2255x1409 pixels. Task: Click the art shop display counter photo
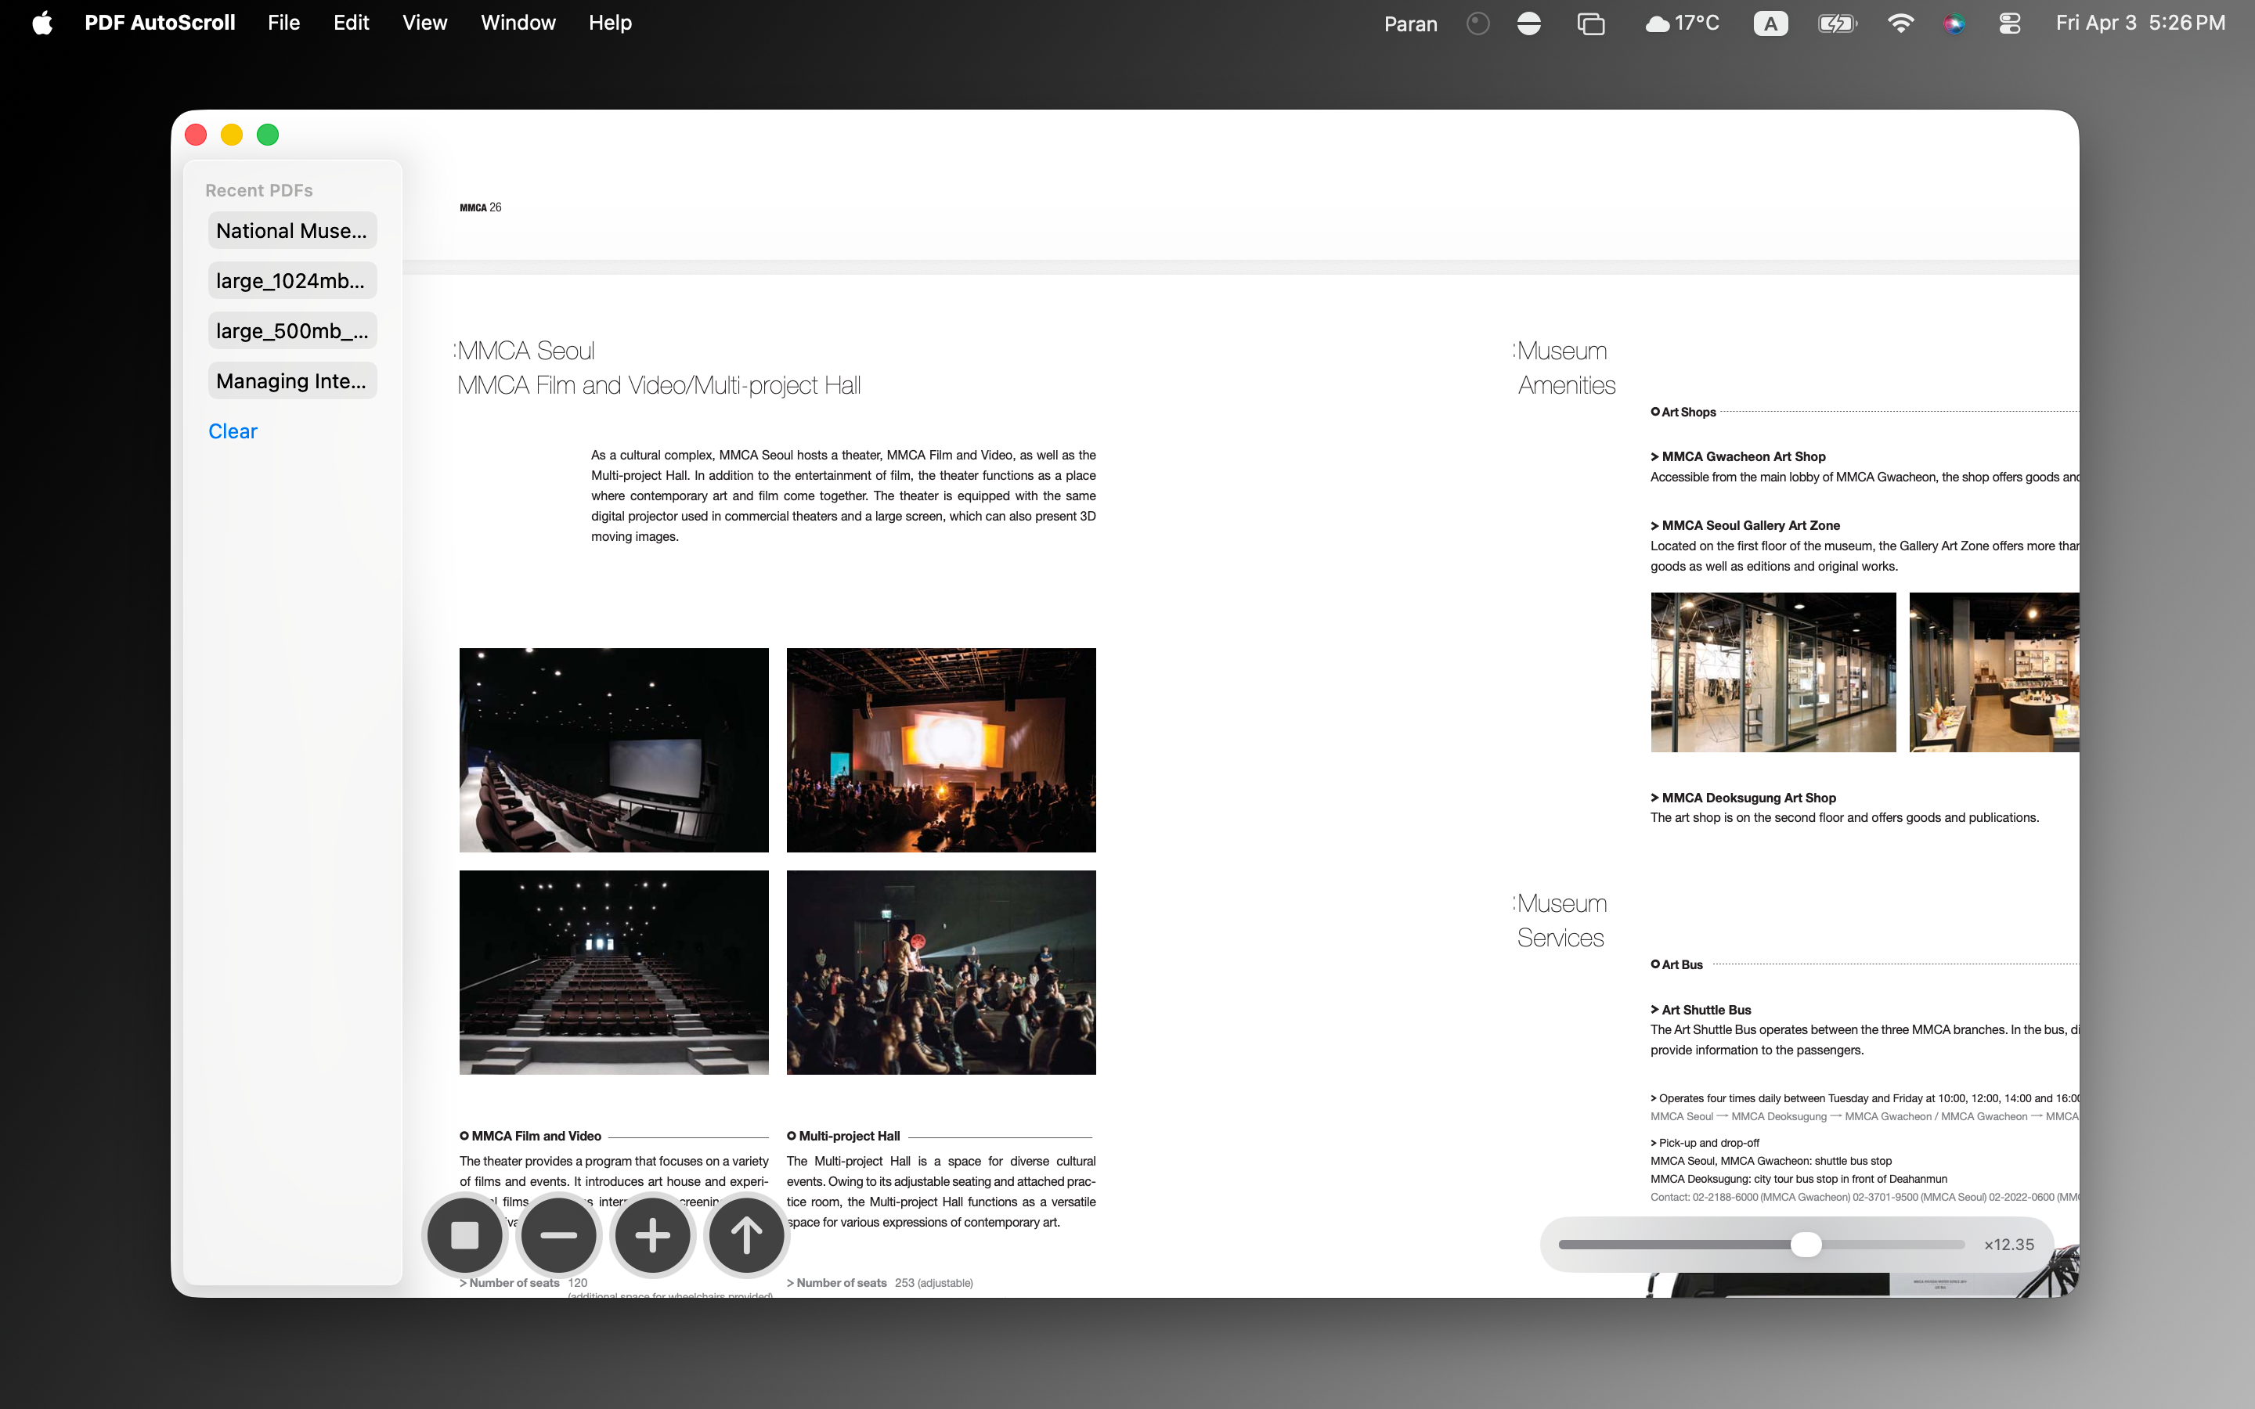[x=1994, y=672]
